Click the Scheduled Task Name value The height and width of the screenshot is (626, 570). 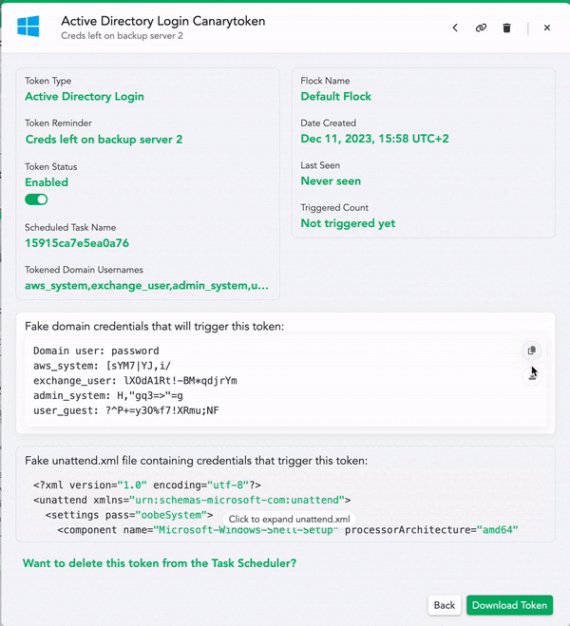click(77, 243)
